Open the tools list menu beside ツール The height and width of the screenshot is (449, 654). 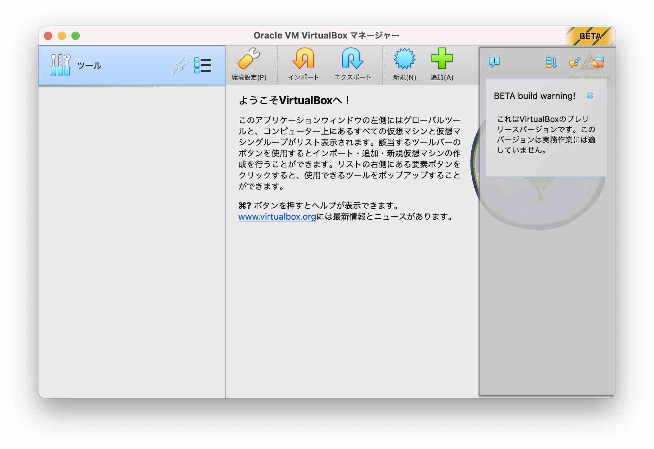[203, 65]
